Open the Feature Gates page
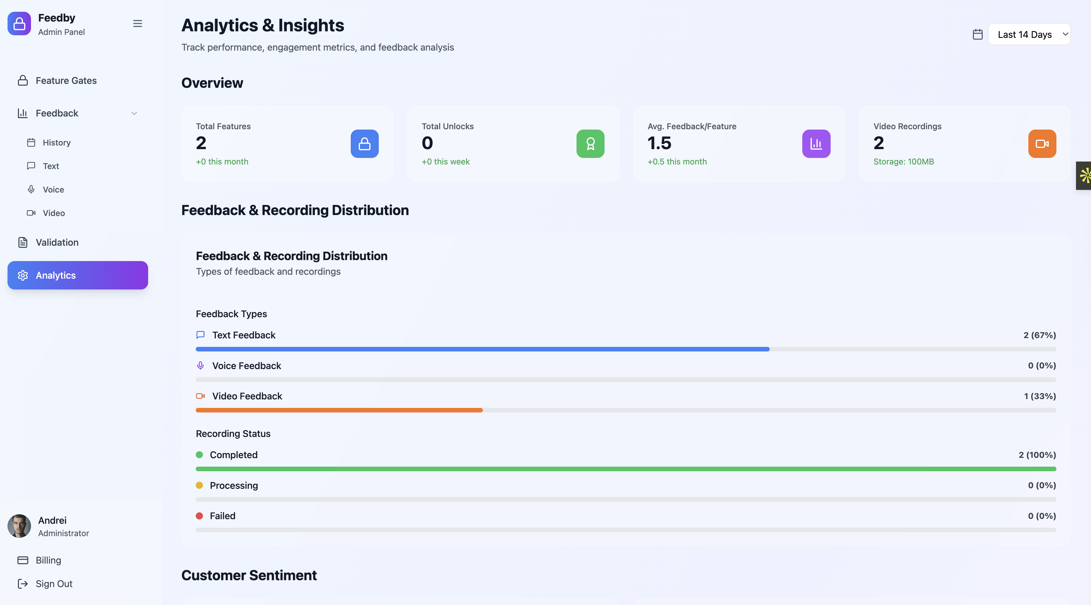The image size is (1091, 605). [x=66, y=81]
